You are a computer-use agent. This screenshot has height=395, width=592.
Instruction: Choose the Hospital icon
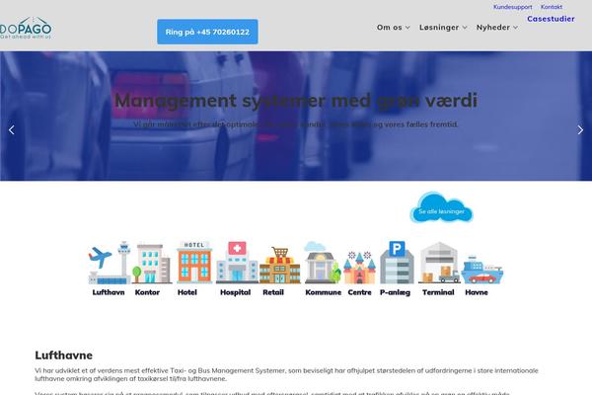(x=237, y=262)
